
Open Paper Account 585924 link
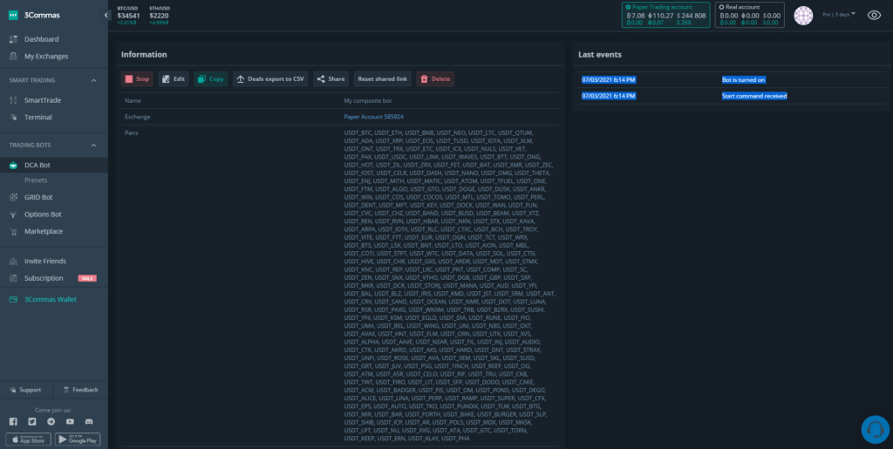(373, 117)
